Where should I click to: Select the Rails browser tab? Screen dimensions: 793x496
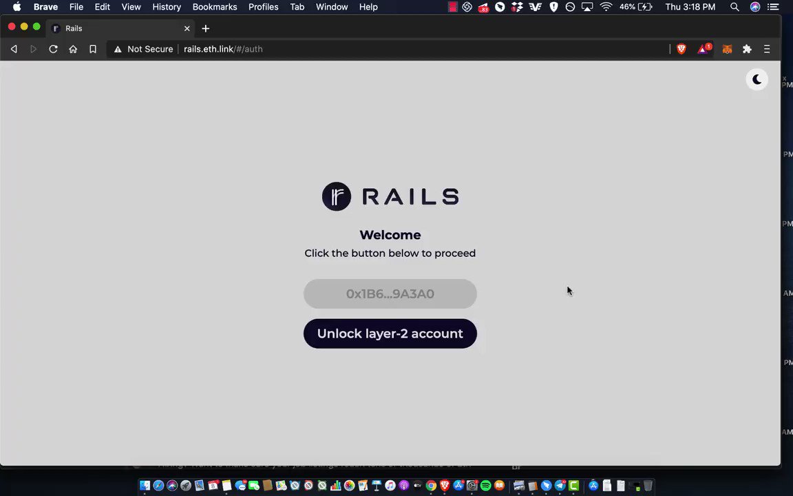[x=121, y=28]
